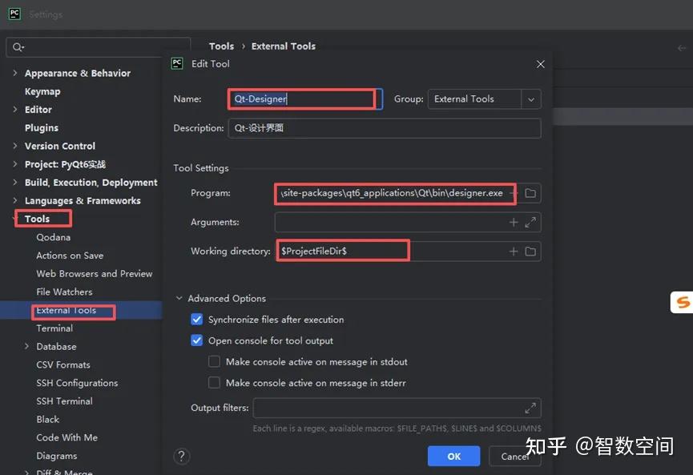
Task: Open Actions on Save settings
Action: pyautogui.click(x=70, y=256)
